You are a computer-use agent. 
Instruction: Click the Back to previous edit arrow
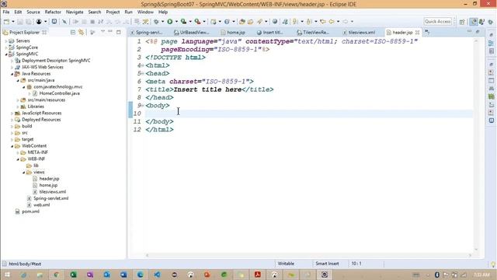323,22
